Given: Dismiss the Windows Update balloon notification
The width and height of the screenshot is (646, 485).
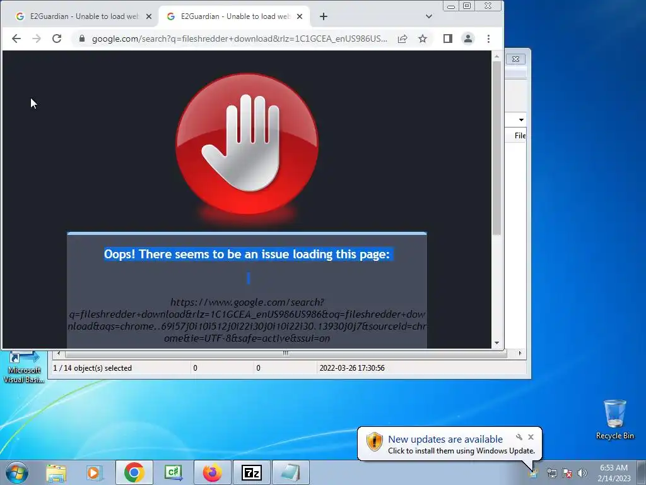Looking at the screenshot, I should click(531, 437).
